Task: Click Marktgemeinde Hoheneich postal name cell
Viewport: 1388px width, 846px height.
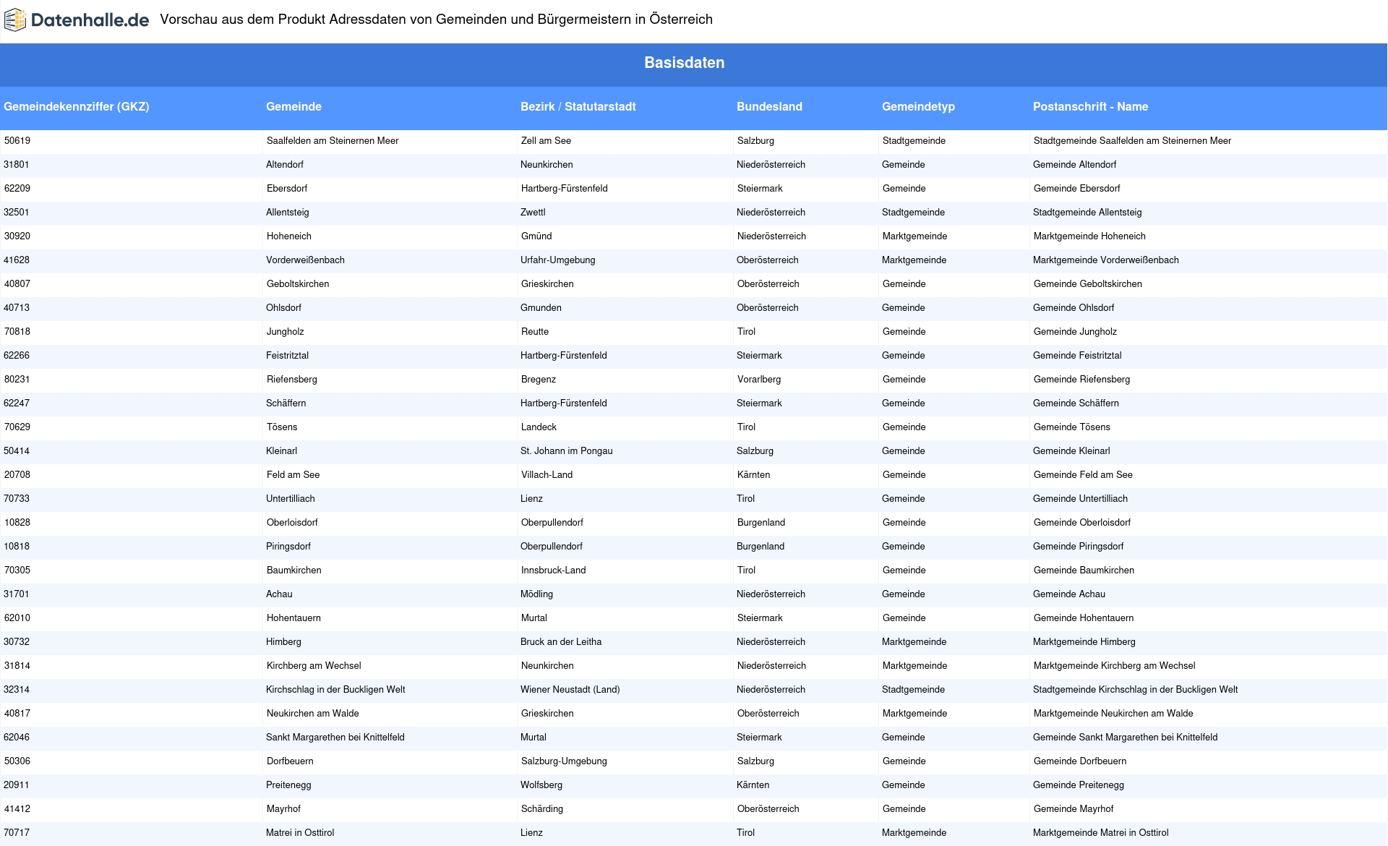Action: coord(1208,236)
